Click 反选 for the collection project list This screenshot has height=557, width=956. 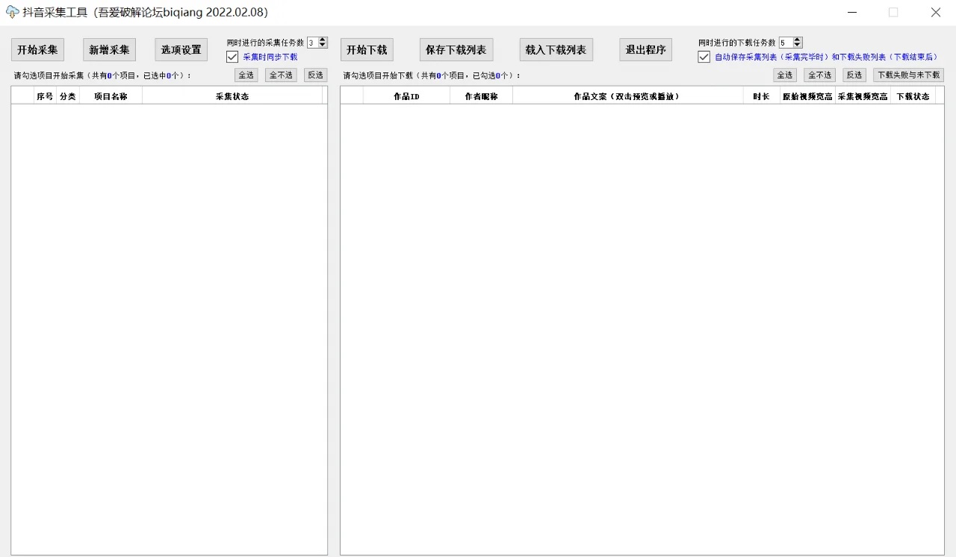[x=315, y=75]
